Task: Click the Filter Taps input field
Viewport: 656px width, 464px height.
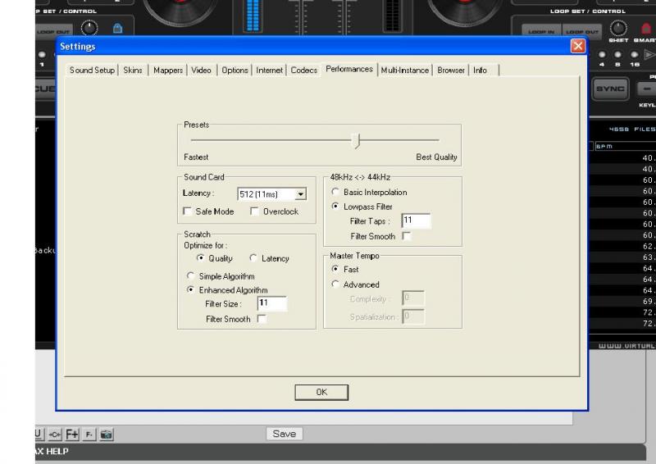Action: pos(416,221)
